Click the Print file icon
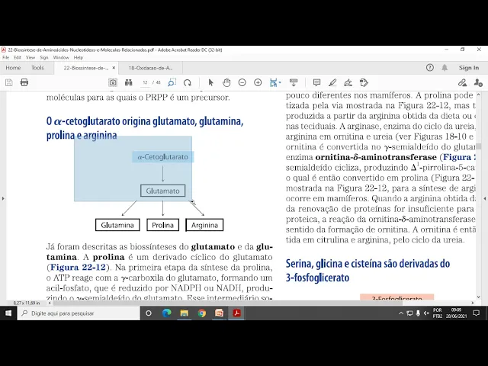 pos(24,82)
